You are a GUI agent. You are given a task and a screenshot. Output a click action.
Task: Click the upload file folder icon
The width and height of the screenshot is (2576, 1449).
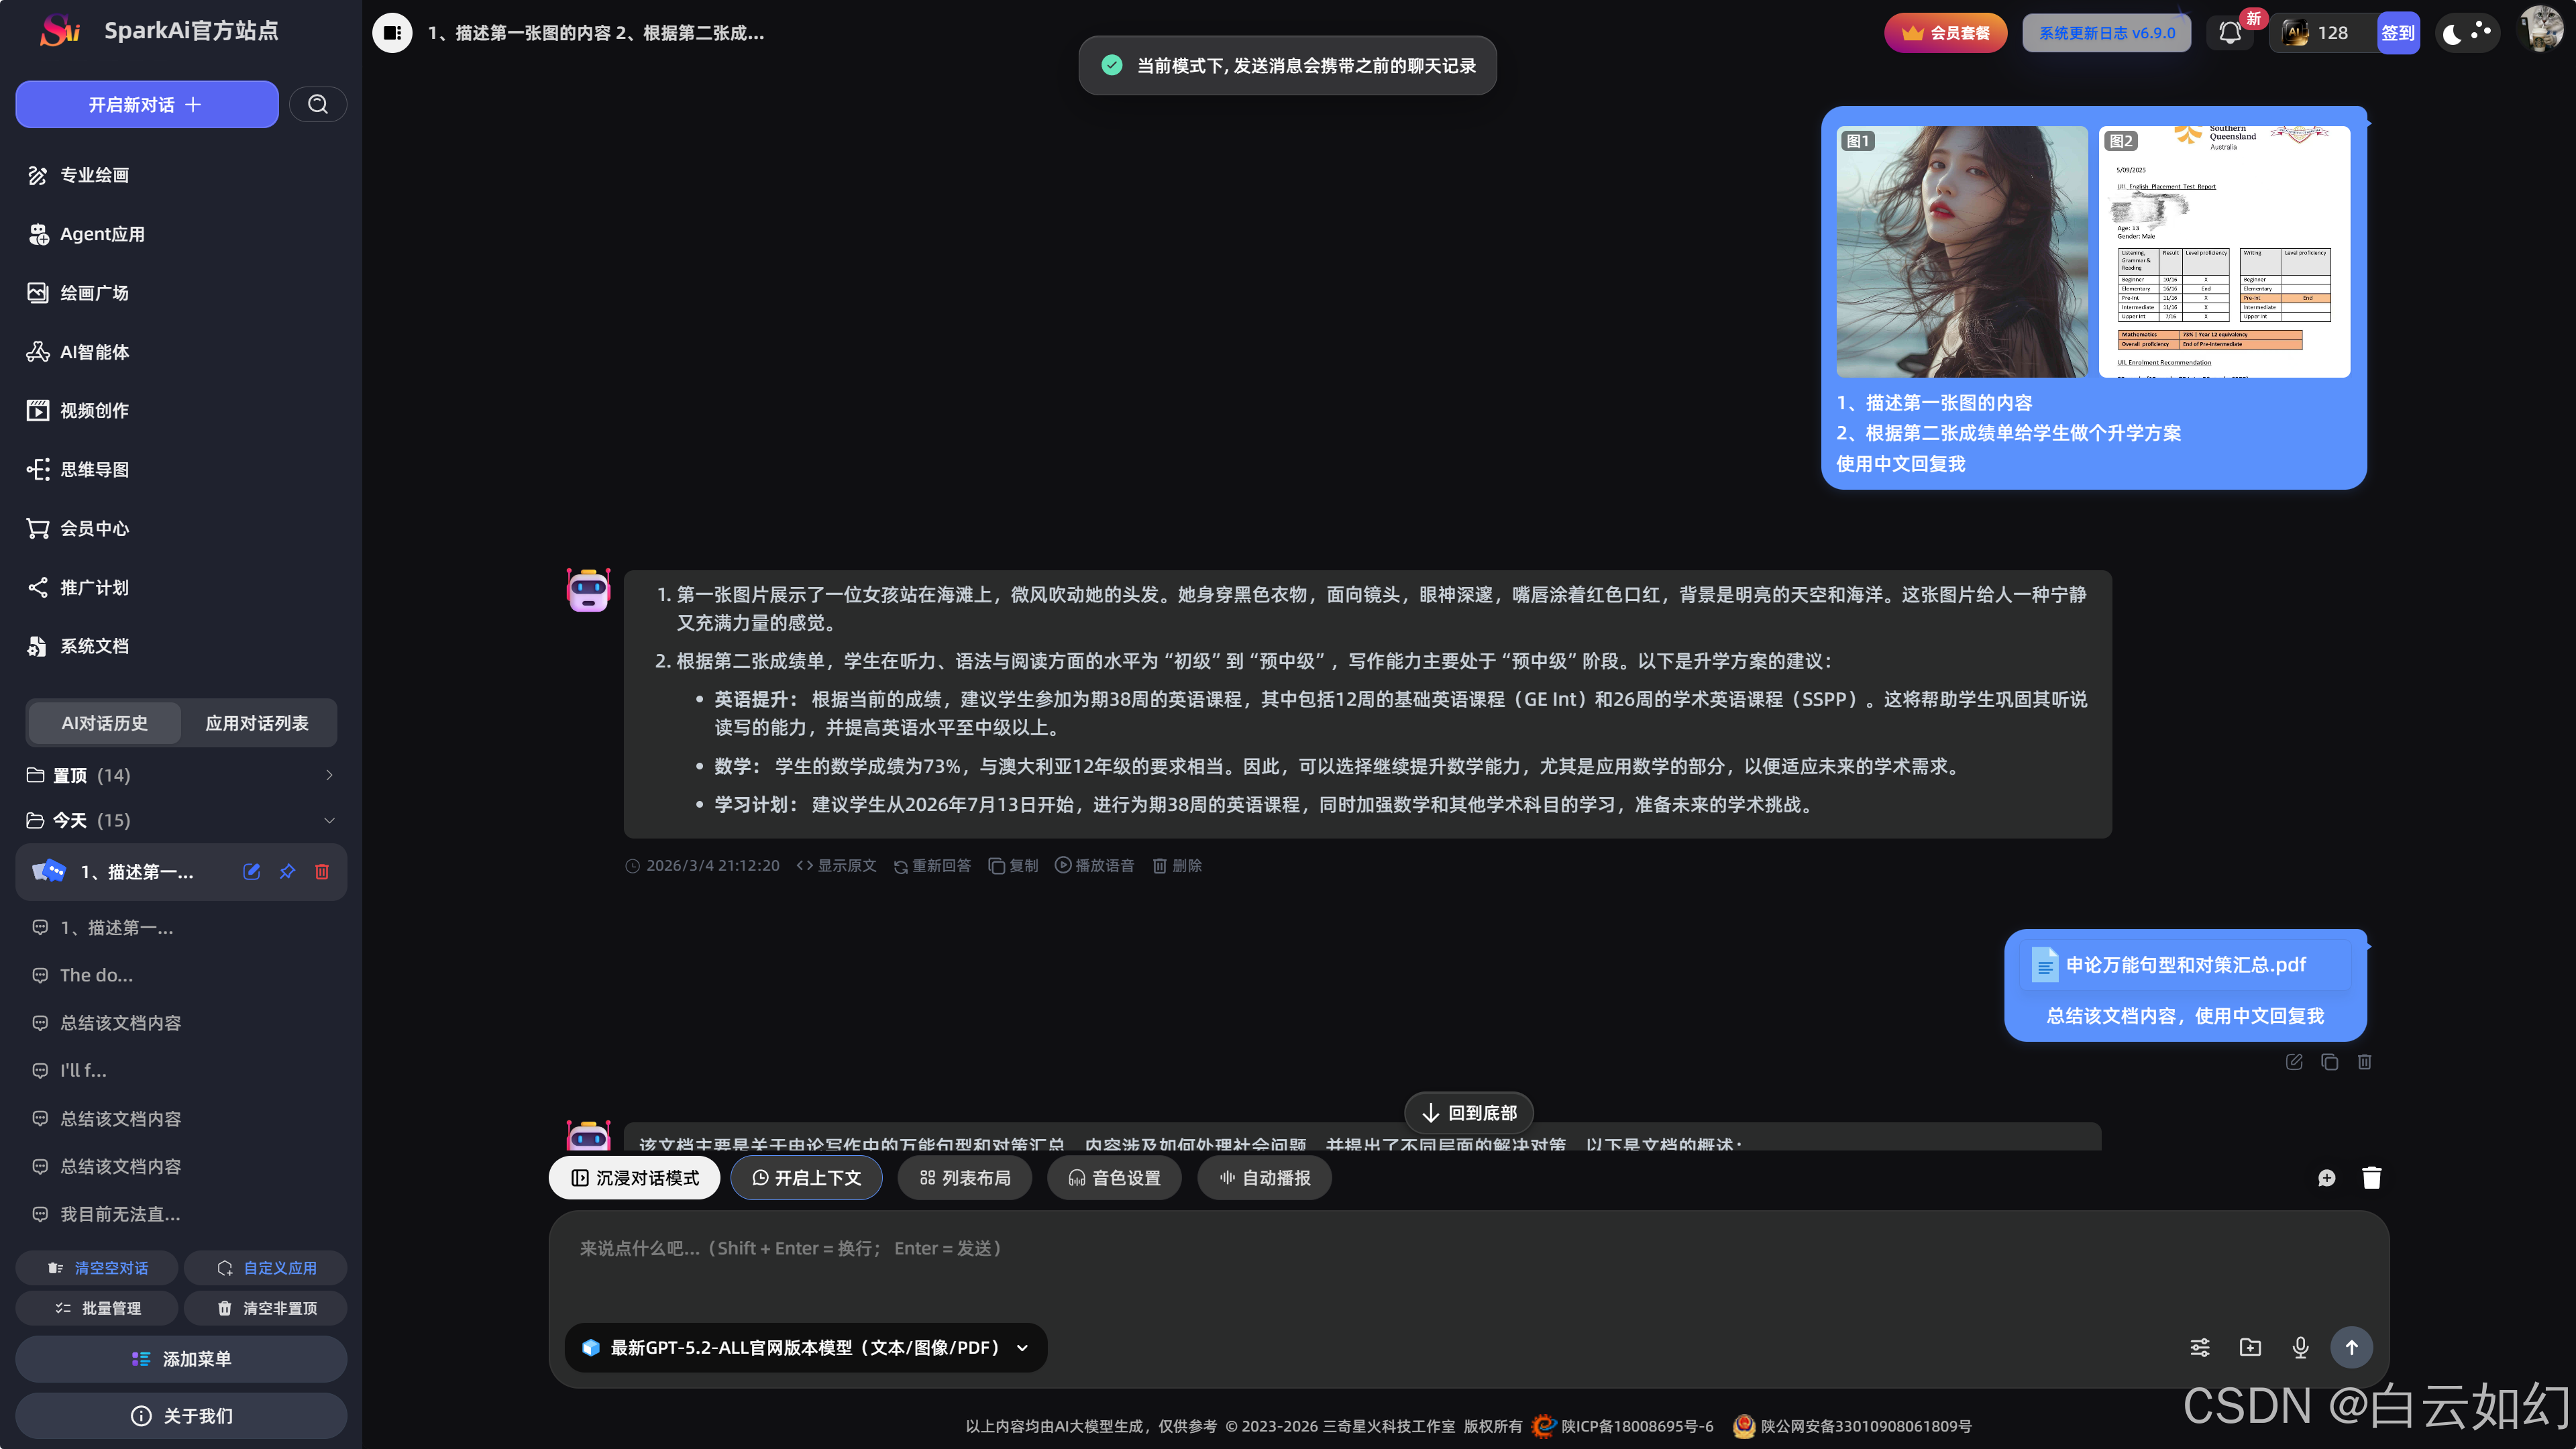point(2250,1347)
